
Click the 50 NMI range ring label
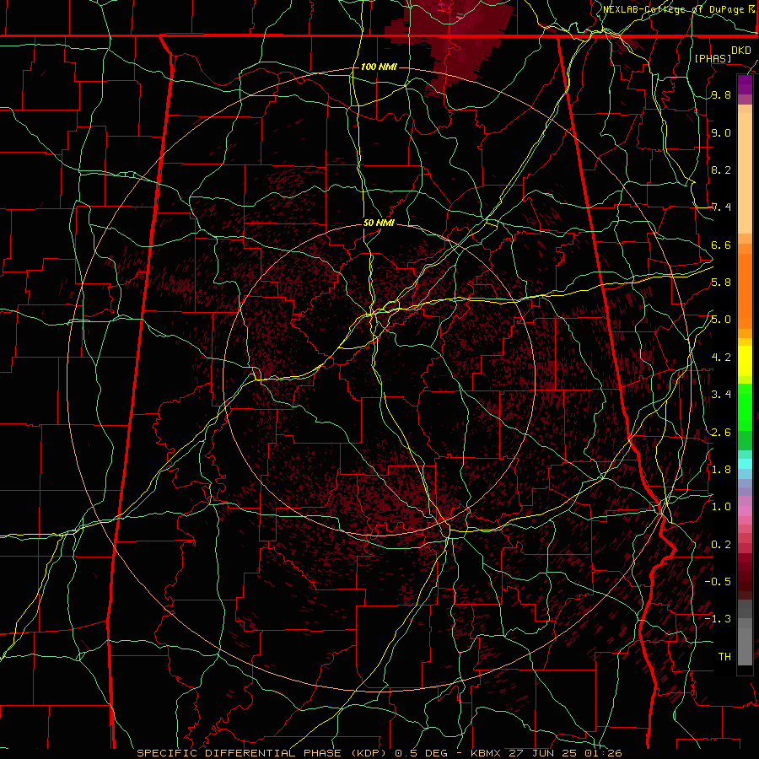[x=379, y=223]
